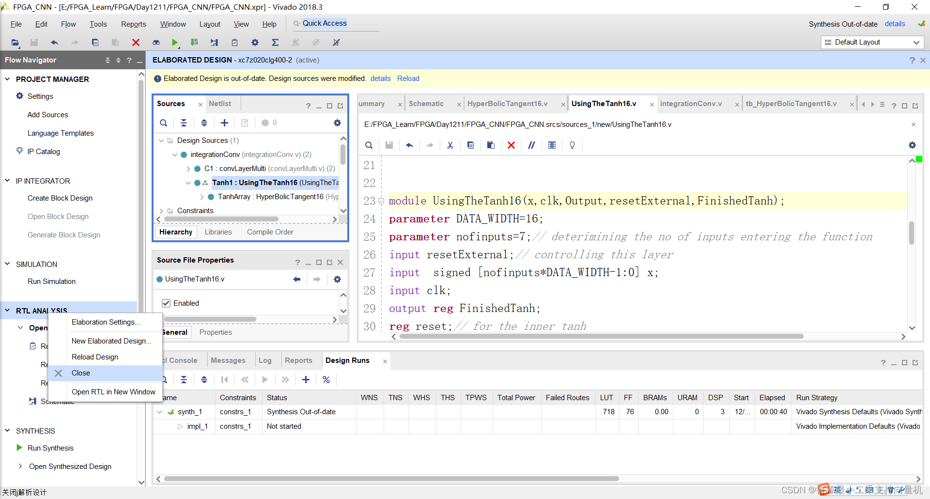Toggle the Enabled checkbox for UsingTheTanh16.v
Viewport: 930px width, 499px height.
166,303
